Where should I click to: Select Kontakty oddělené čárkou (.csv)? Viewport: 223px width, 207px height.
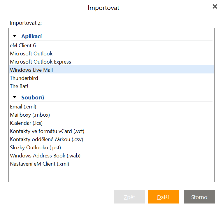pyautogui.click(x=111, y=139)
